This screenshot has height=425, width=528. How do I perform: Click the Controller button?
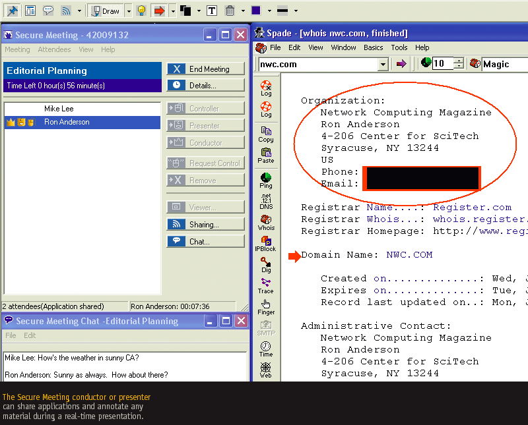coord(206,109)
